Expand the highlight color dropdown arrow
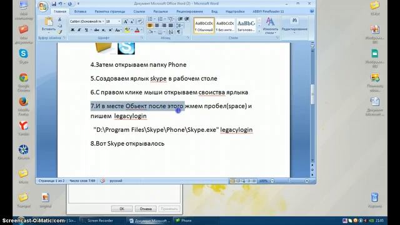400x225 pixels. pyautogui.click(x=132, y=30)
